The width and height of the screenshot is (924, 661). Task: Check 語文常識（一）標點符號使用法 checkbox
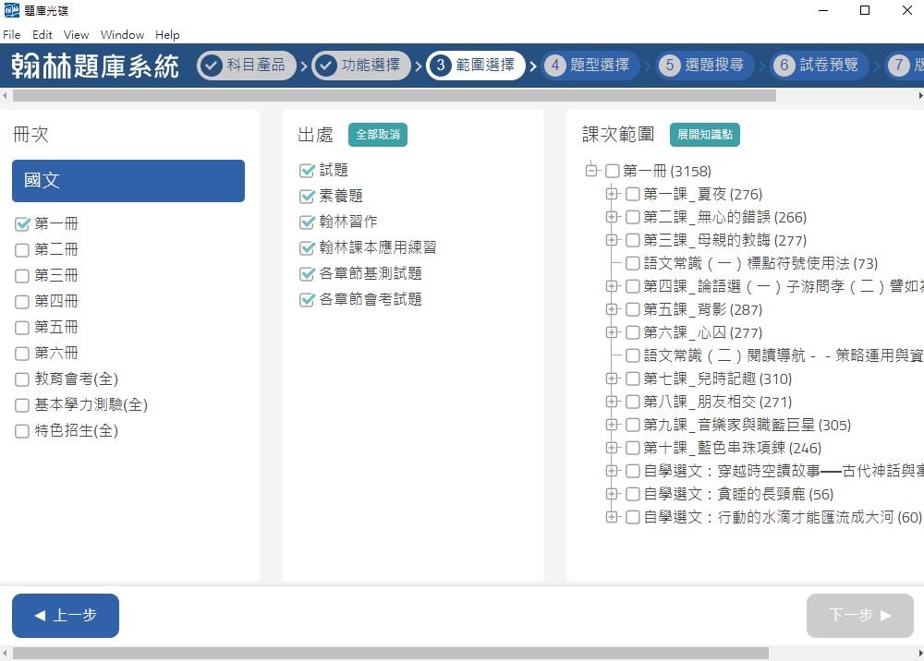coord(633,263)
